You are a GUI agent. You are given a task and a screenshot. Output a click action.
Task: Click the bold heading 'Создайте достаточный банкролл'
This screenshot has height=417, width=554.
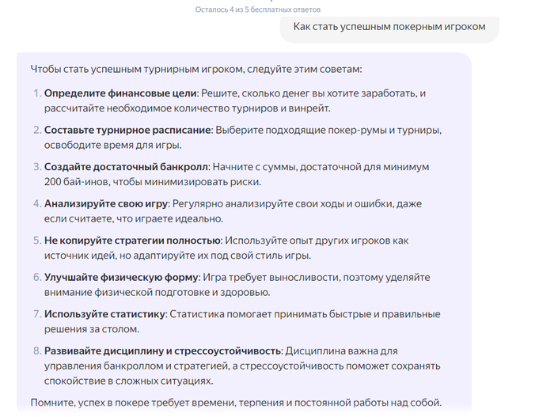point(127,167)
